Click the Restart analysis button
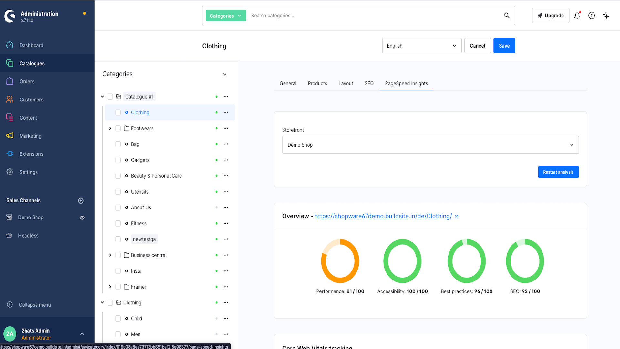The height and width of the screenshot is (349, 620). tap(558, 172)
